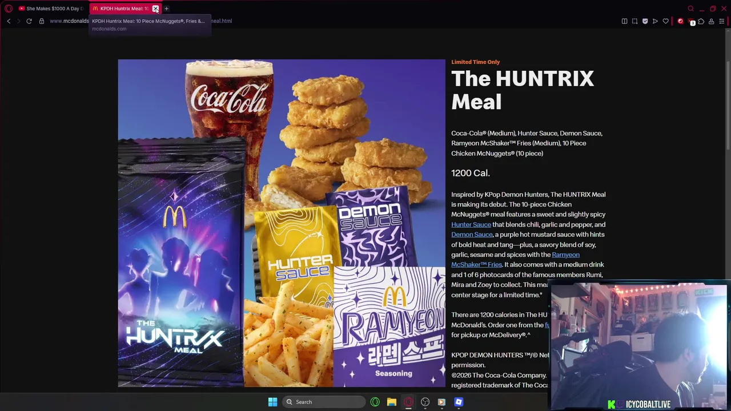Image resolution: width=731 pixels, height=411 pixels.
Task: Click the '1200 Cal.' text
Action: 471,173
